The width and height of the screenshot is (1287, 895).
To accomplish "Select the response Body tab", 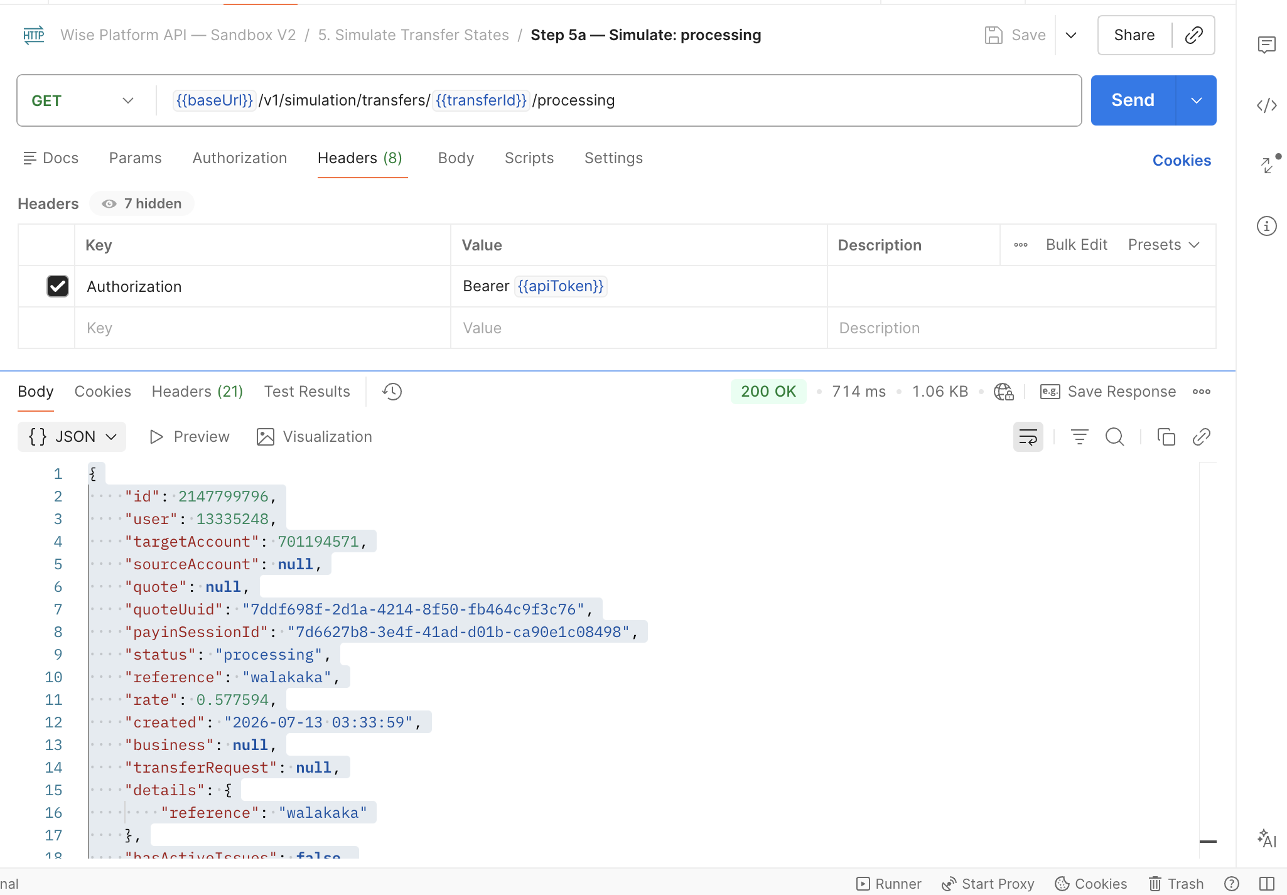I will tap(36, 392).
